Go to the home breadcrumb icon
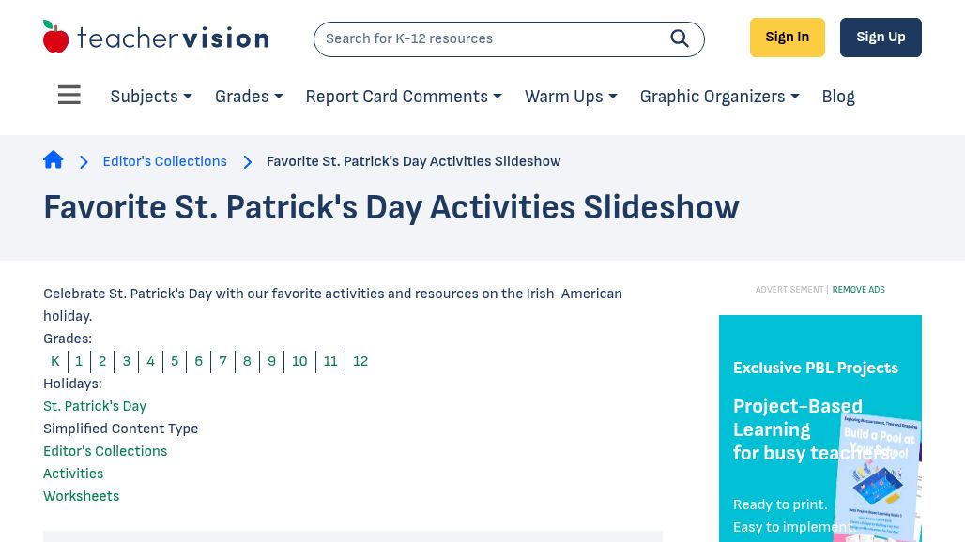 coord(54,160)
